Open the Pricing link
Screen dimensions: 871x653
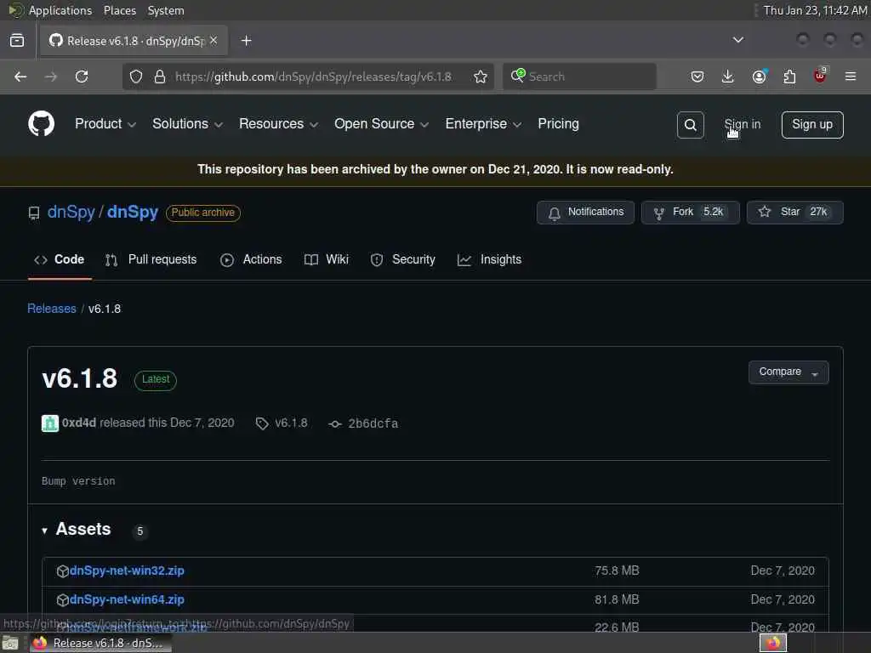558,124
